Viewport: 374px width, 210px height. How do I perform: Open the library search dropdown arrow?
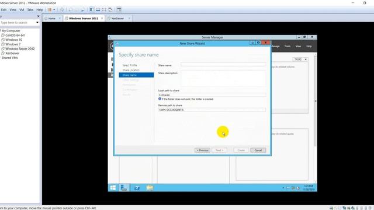click(x=37, y=23)
